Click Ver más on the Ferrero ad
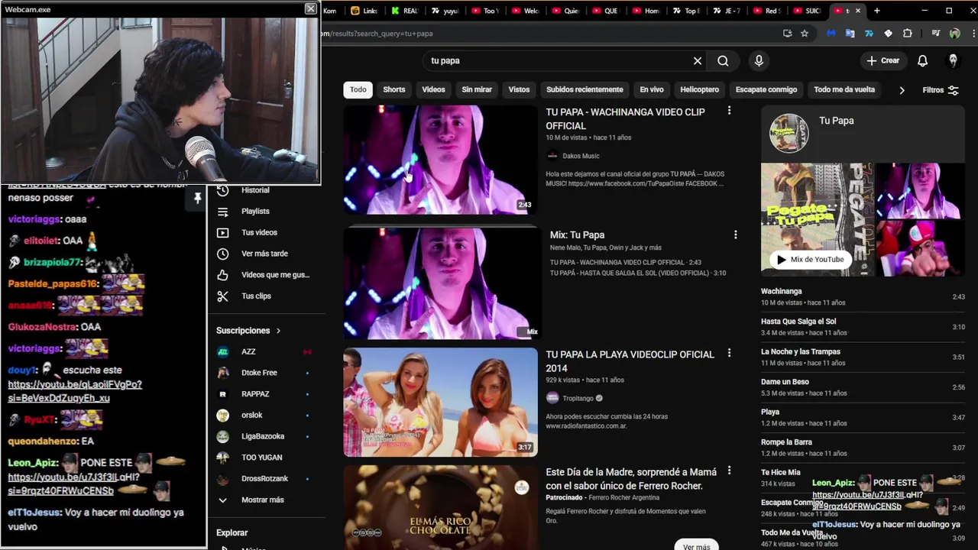Viewport: 978px width, 550px height. pyautogui.click(x=696, y=545)
